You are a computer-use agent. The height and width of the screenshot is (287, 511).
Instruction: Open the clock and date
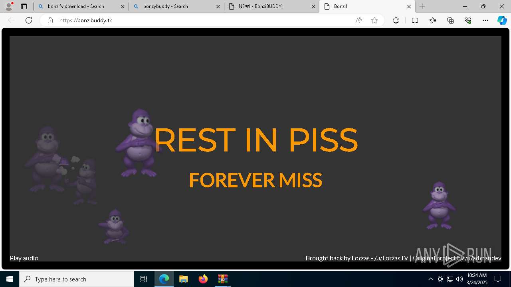tap(477, 279)
